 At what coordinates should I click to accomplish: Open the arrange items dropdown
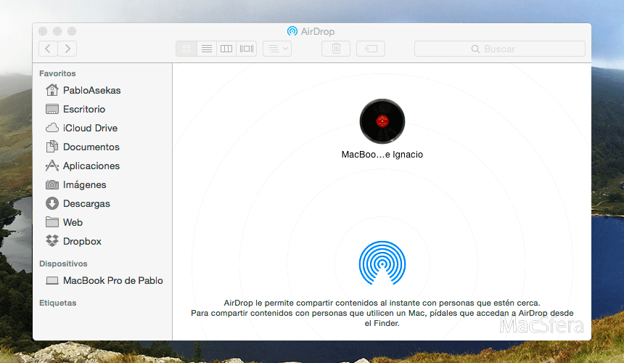tap(276, 49)
